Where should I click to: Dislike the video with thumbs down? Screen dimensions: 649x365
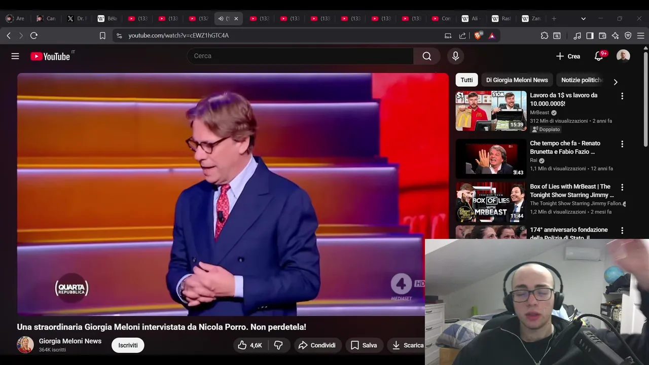point(278,345)
